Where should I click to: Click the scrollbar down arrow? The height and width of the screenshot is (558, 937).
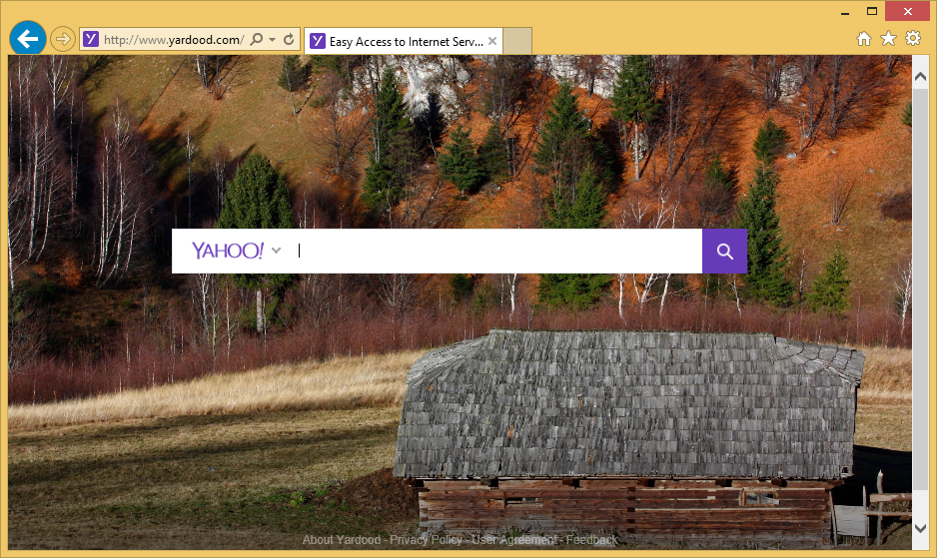[920, 528]
